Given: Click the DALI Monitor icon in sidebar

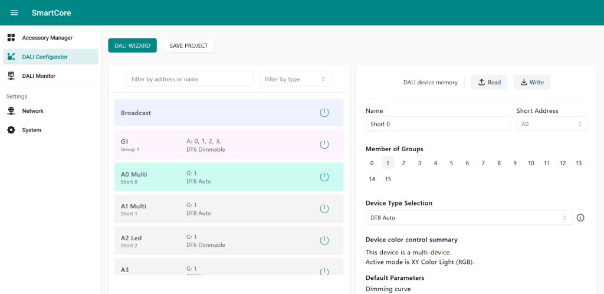Looking at the screenshot, I should (x=11, y=76).
